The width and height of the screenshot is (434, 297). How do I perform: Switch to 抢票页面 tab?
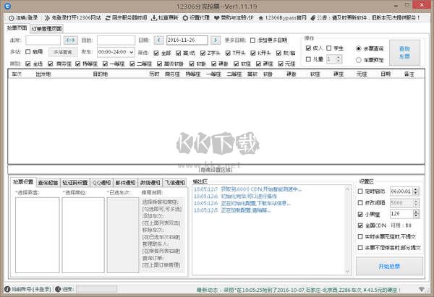[17, 28]
